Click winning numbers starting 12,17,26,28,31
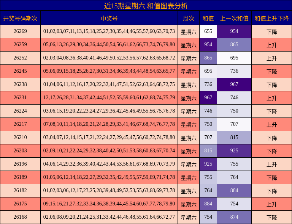This screenshot has width=292, height=224. [x=109, y=98]
